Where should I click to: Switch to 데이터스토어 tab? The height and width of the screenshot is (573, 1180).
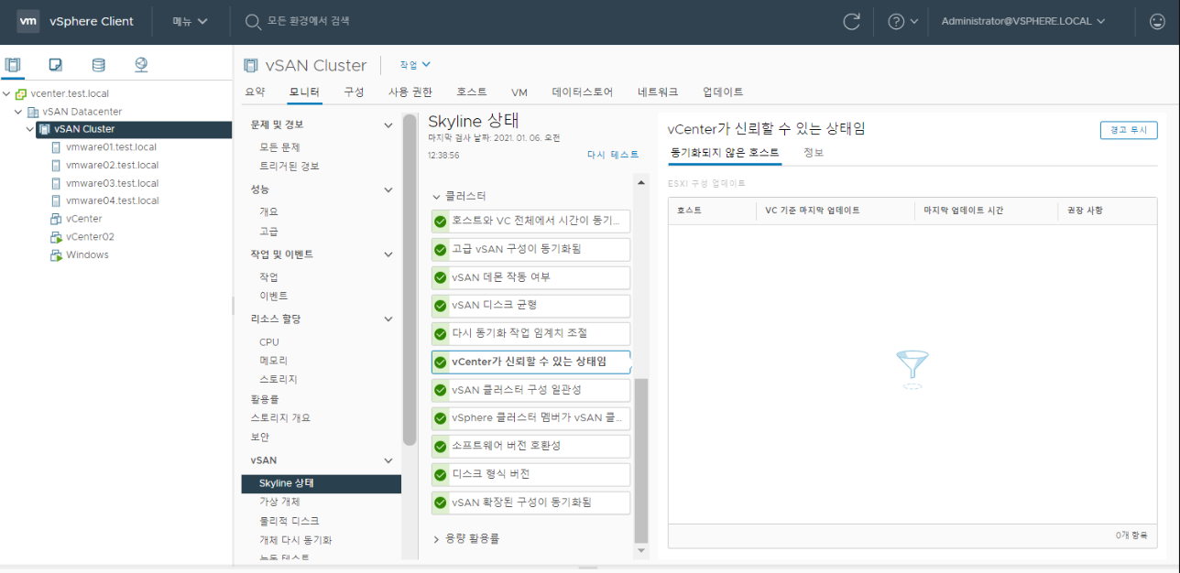(583, 92)
